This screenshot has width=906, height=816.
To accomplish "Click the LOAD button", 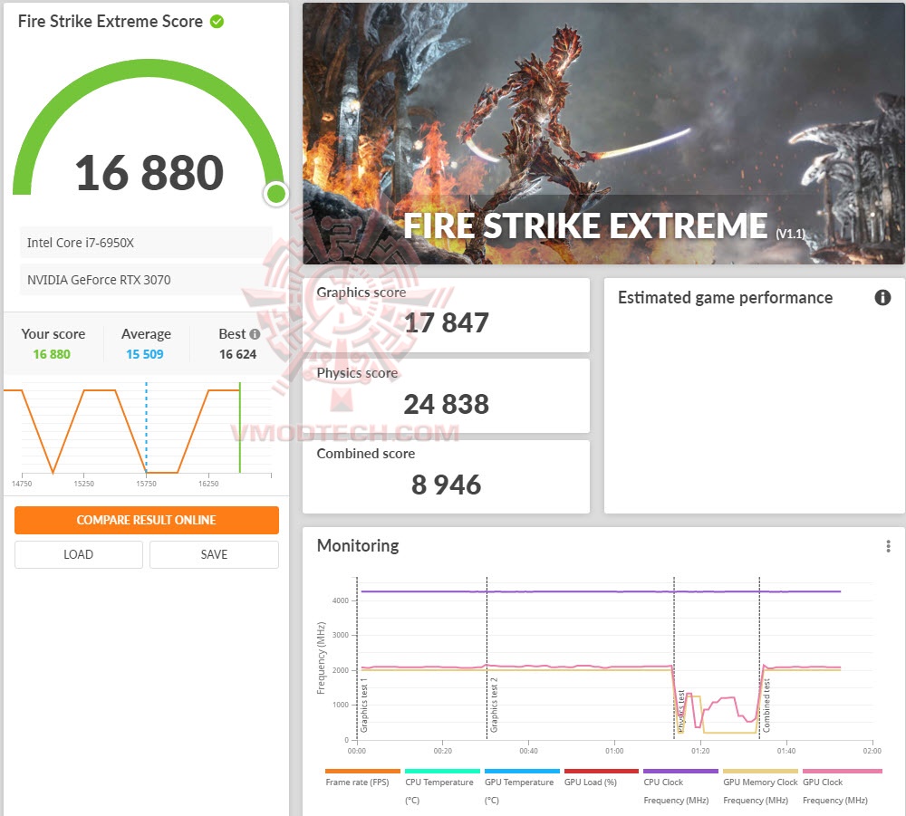I will pos(79,554).
